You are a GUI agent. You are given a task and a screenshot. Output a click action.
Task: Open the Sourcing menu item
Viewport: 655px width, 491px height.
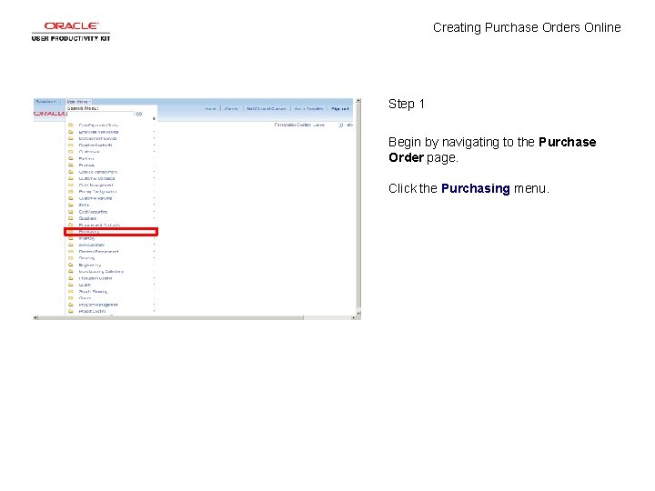86,258
